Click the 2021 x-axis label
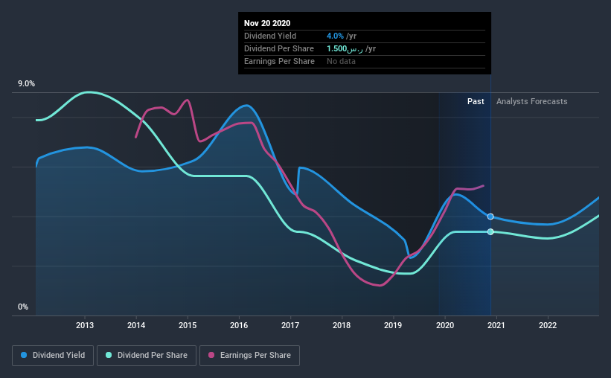This screenshot has height=378, width=611. coord(496,325)
